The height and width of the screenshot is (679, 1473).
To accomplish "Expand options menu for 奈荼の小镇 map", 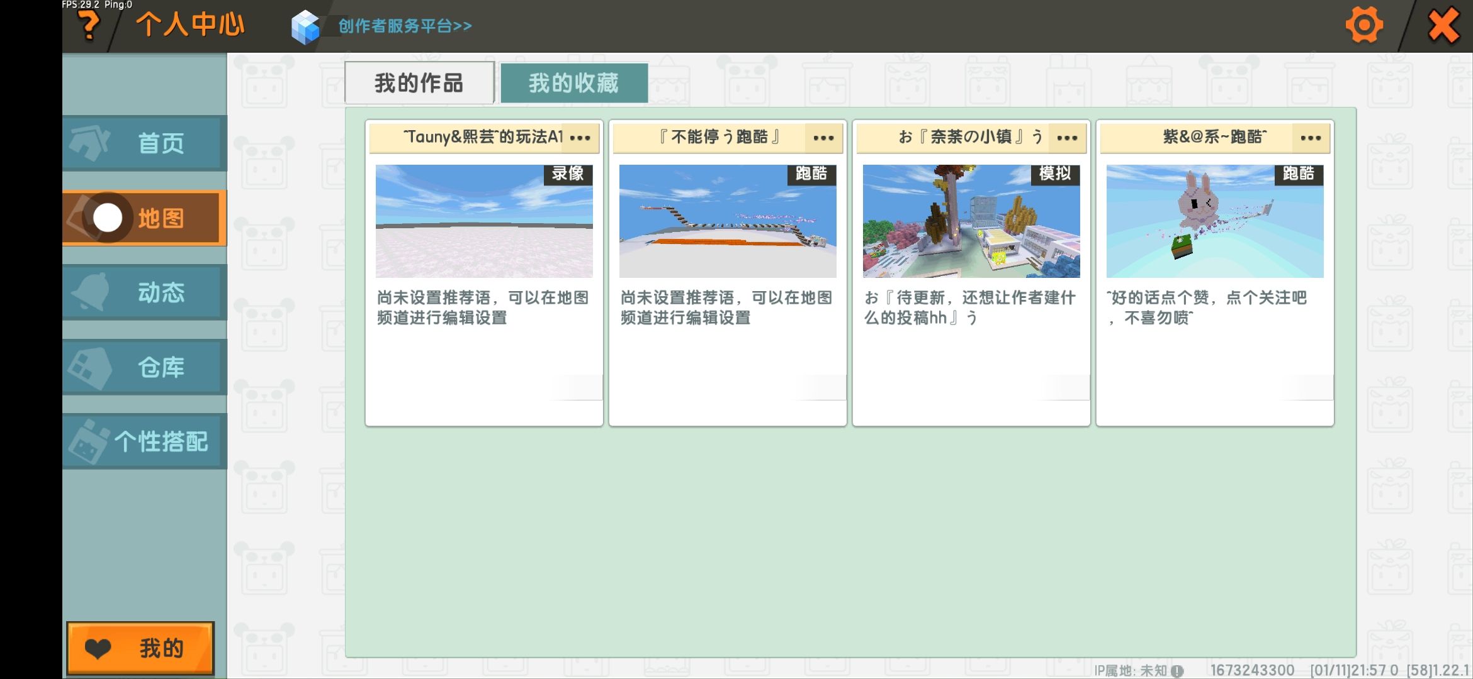I will pyautogui.click(x=1067, y=138).
